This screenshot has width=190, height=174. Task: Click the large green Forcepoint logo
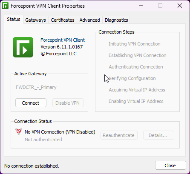23,47
